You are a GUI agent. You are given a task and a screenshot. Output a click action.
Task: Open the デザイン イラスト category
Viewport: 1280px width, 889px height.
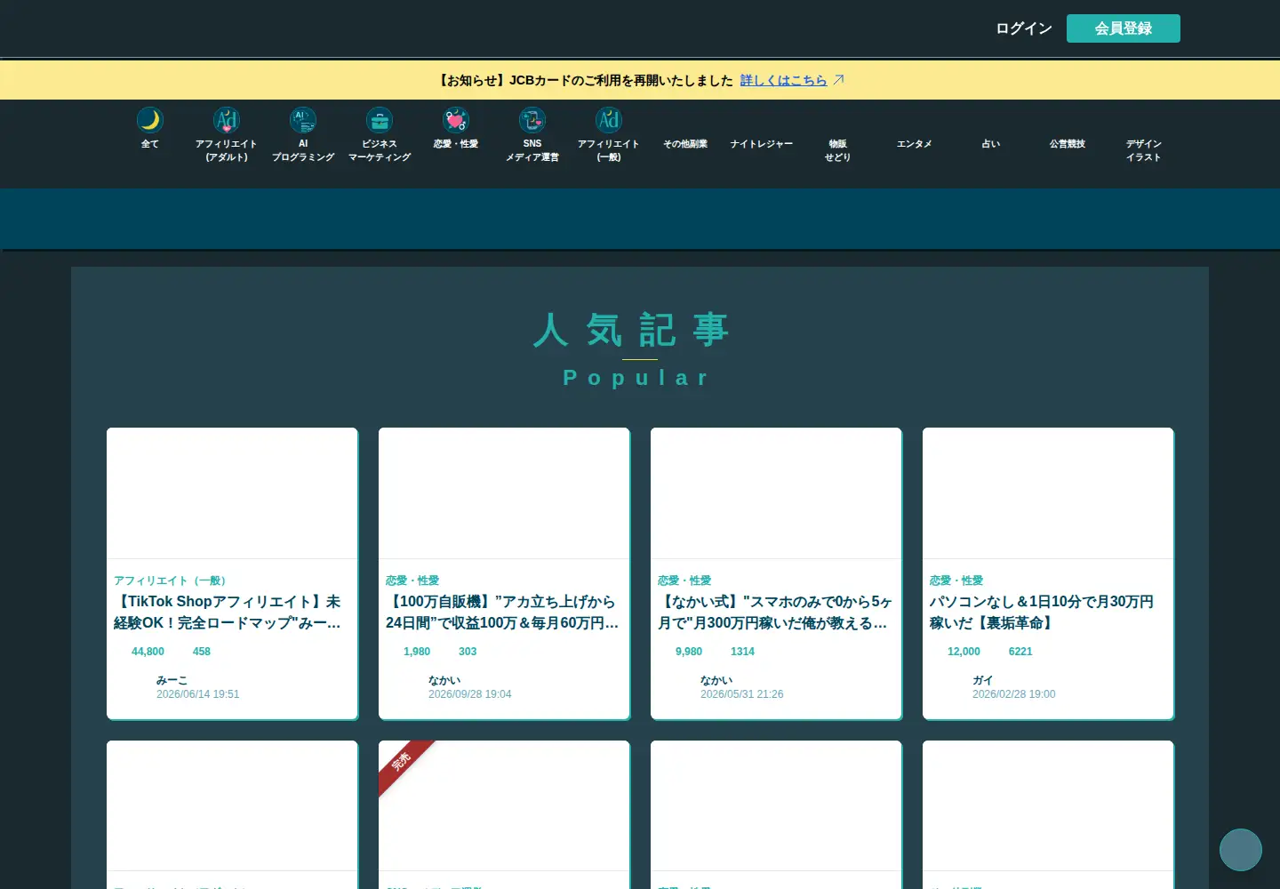(x=1144, y=150)
